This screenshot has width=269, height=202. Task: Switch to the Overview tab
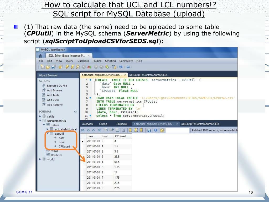pyautogui.click(x=87, y=124)
